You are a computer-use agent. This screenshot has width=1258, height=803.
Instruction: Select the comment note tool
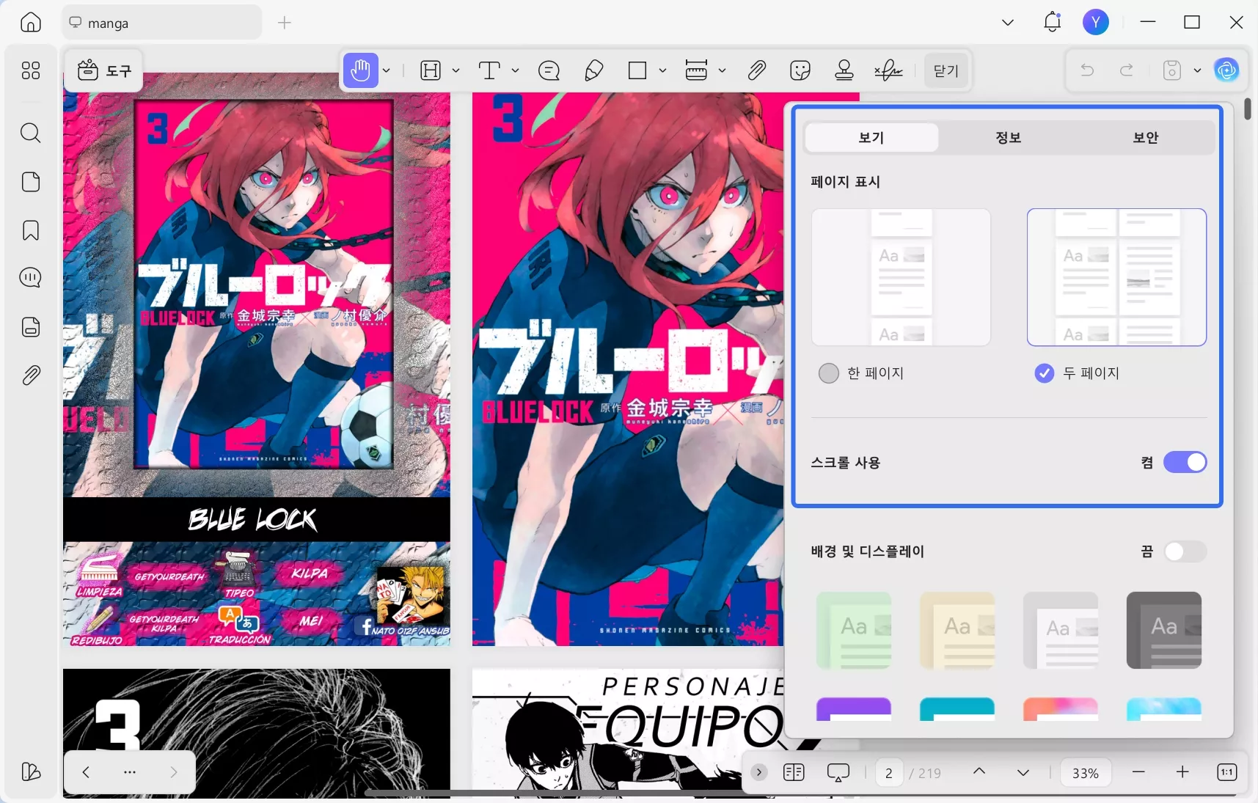coord(549,70)
